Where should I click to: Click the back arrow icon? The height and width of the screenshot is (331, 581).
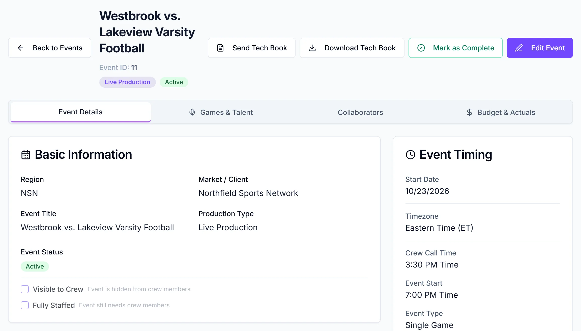21,48
